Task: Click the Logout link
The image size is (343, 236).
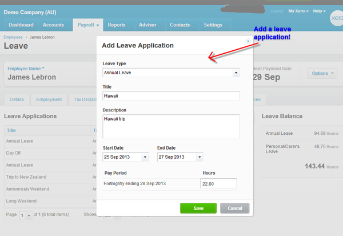Action: pyautogui.click(x=277, y=11)
